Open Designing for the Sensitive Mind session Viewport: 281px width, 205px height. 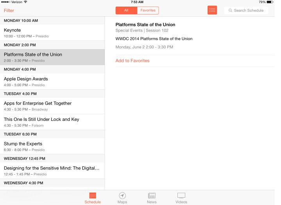tap(52, 171)
